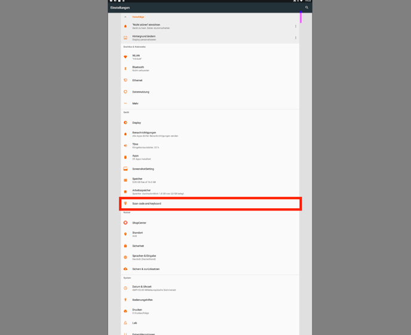Open overflow menu for Hintergrund ändern

coord(296,38)
